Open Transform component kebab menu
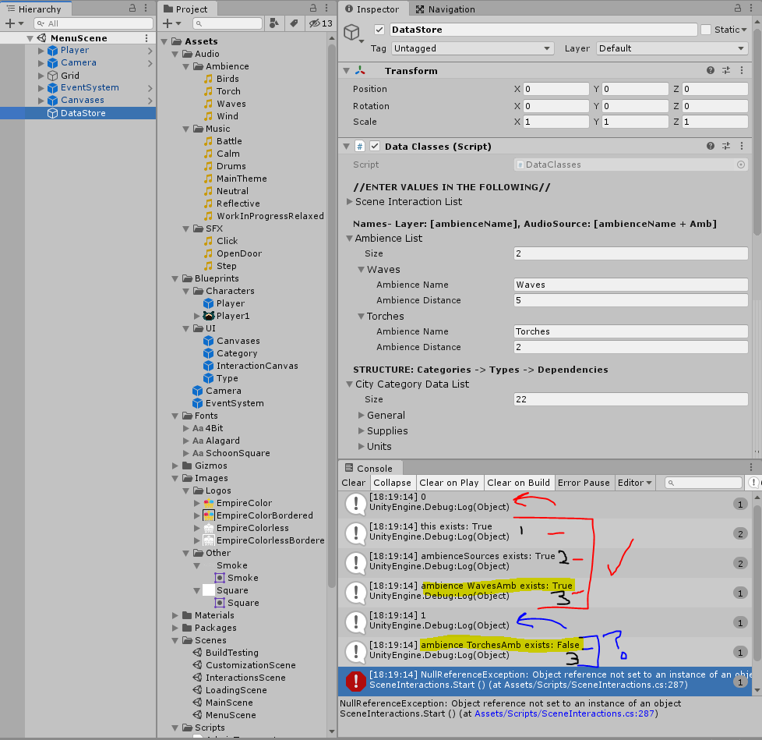The width and height of the screenshot is (762, 740). click(x=742, y=70)
